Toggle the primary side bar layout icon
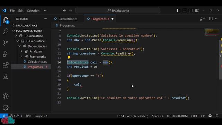 click(178, 10)
